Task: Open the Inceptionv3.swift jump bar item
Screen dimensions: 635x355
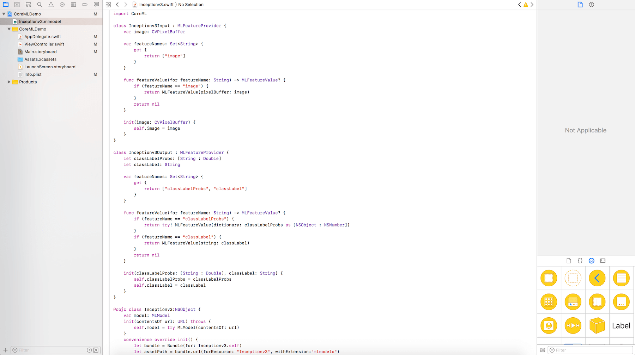Action: pyautogui.click(x=156, y=5)
